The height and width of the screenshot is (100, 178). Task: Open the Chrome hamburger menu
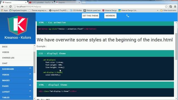tap(175, 7)
